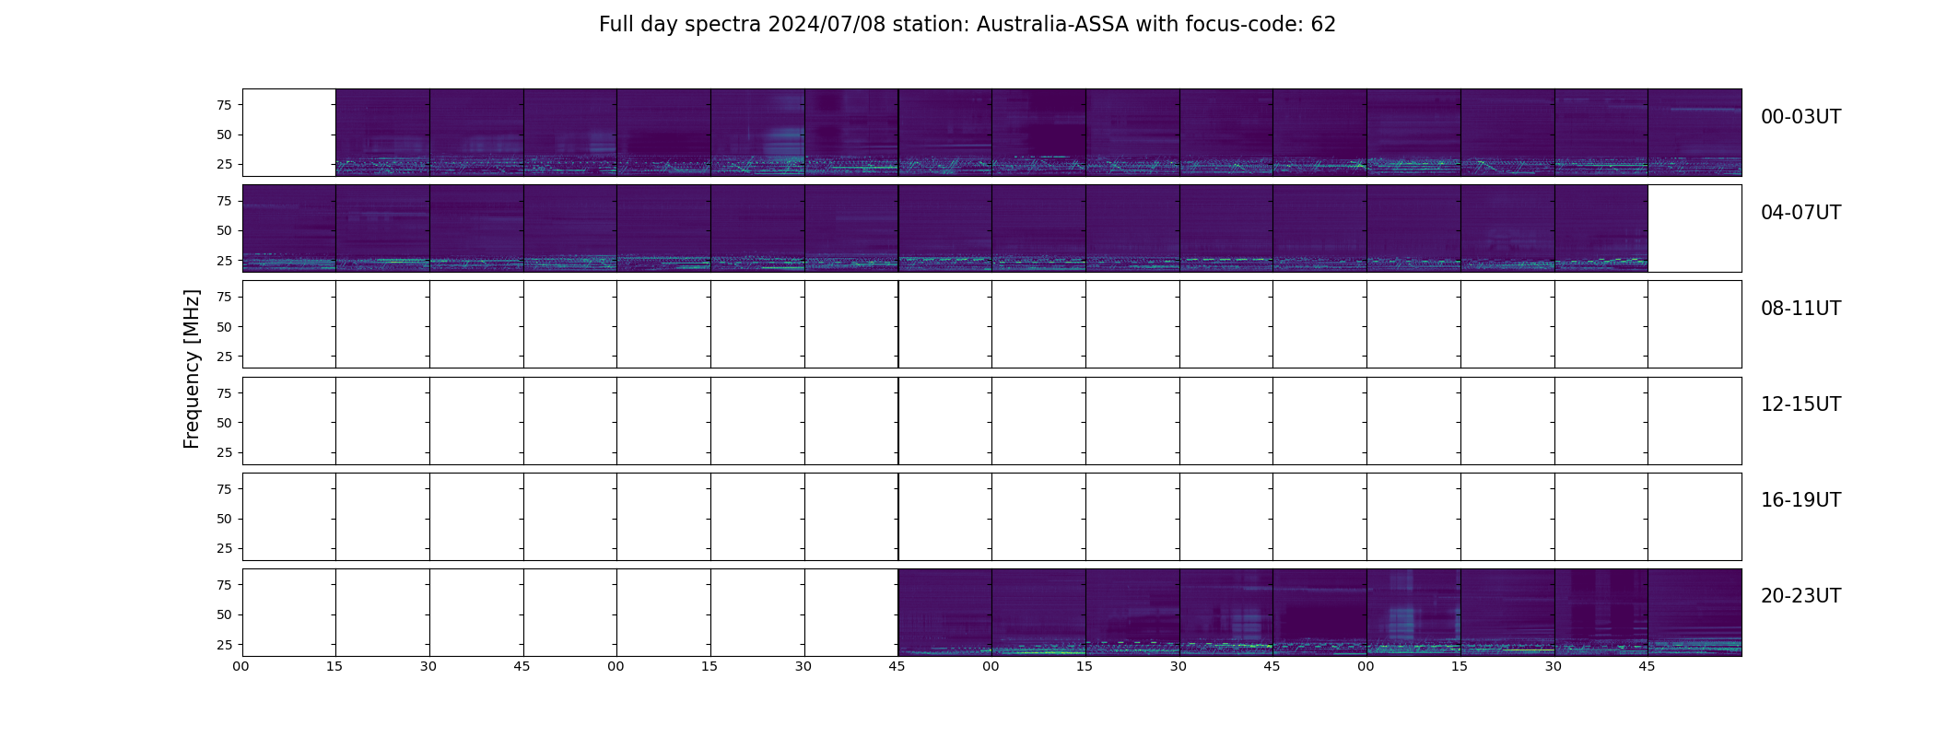Click the blank first segment of 00-03UT row

289,133
